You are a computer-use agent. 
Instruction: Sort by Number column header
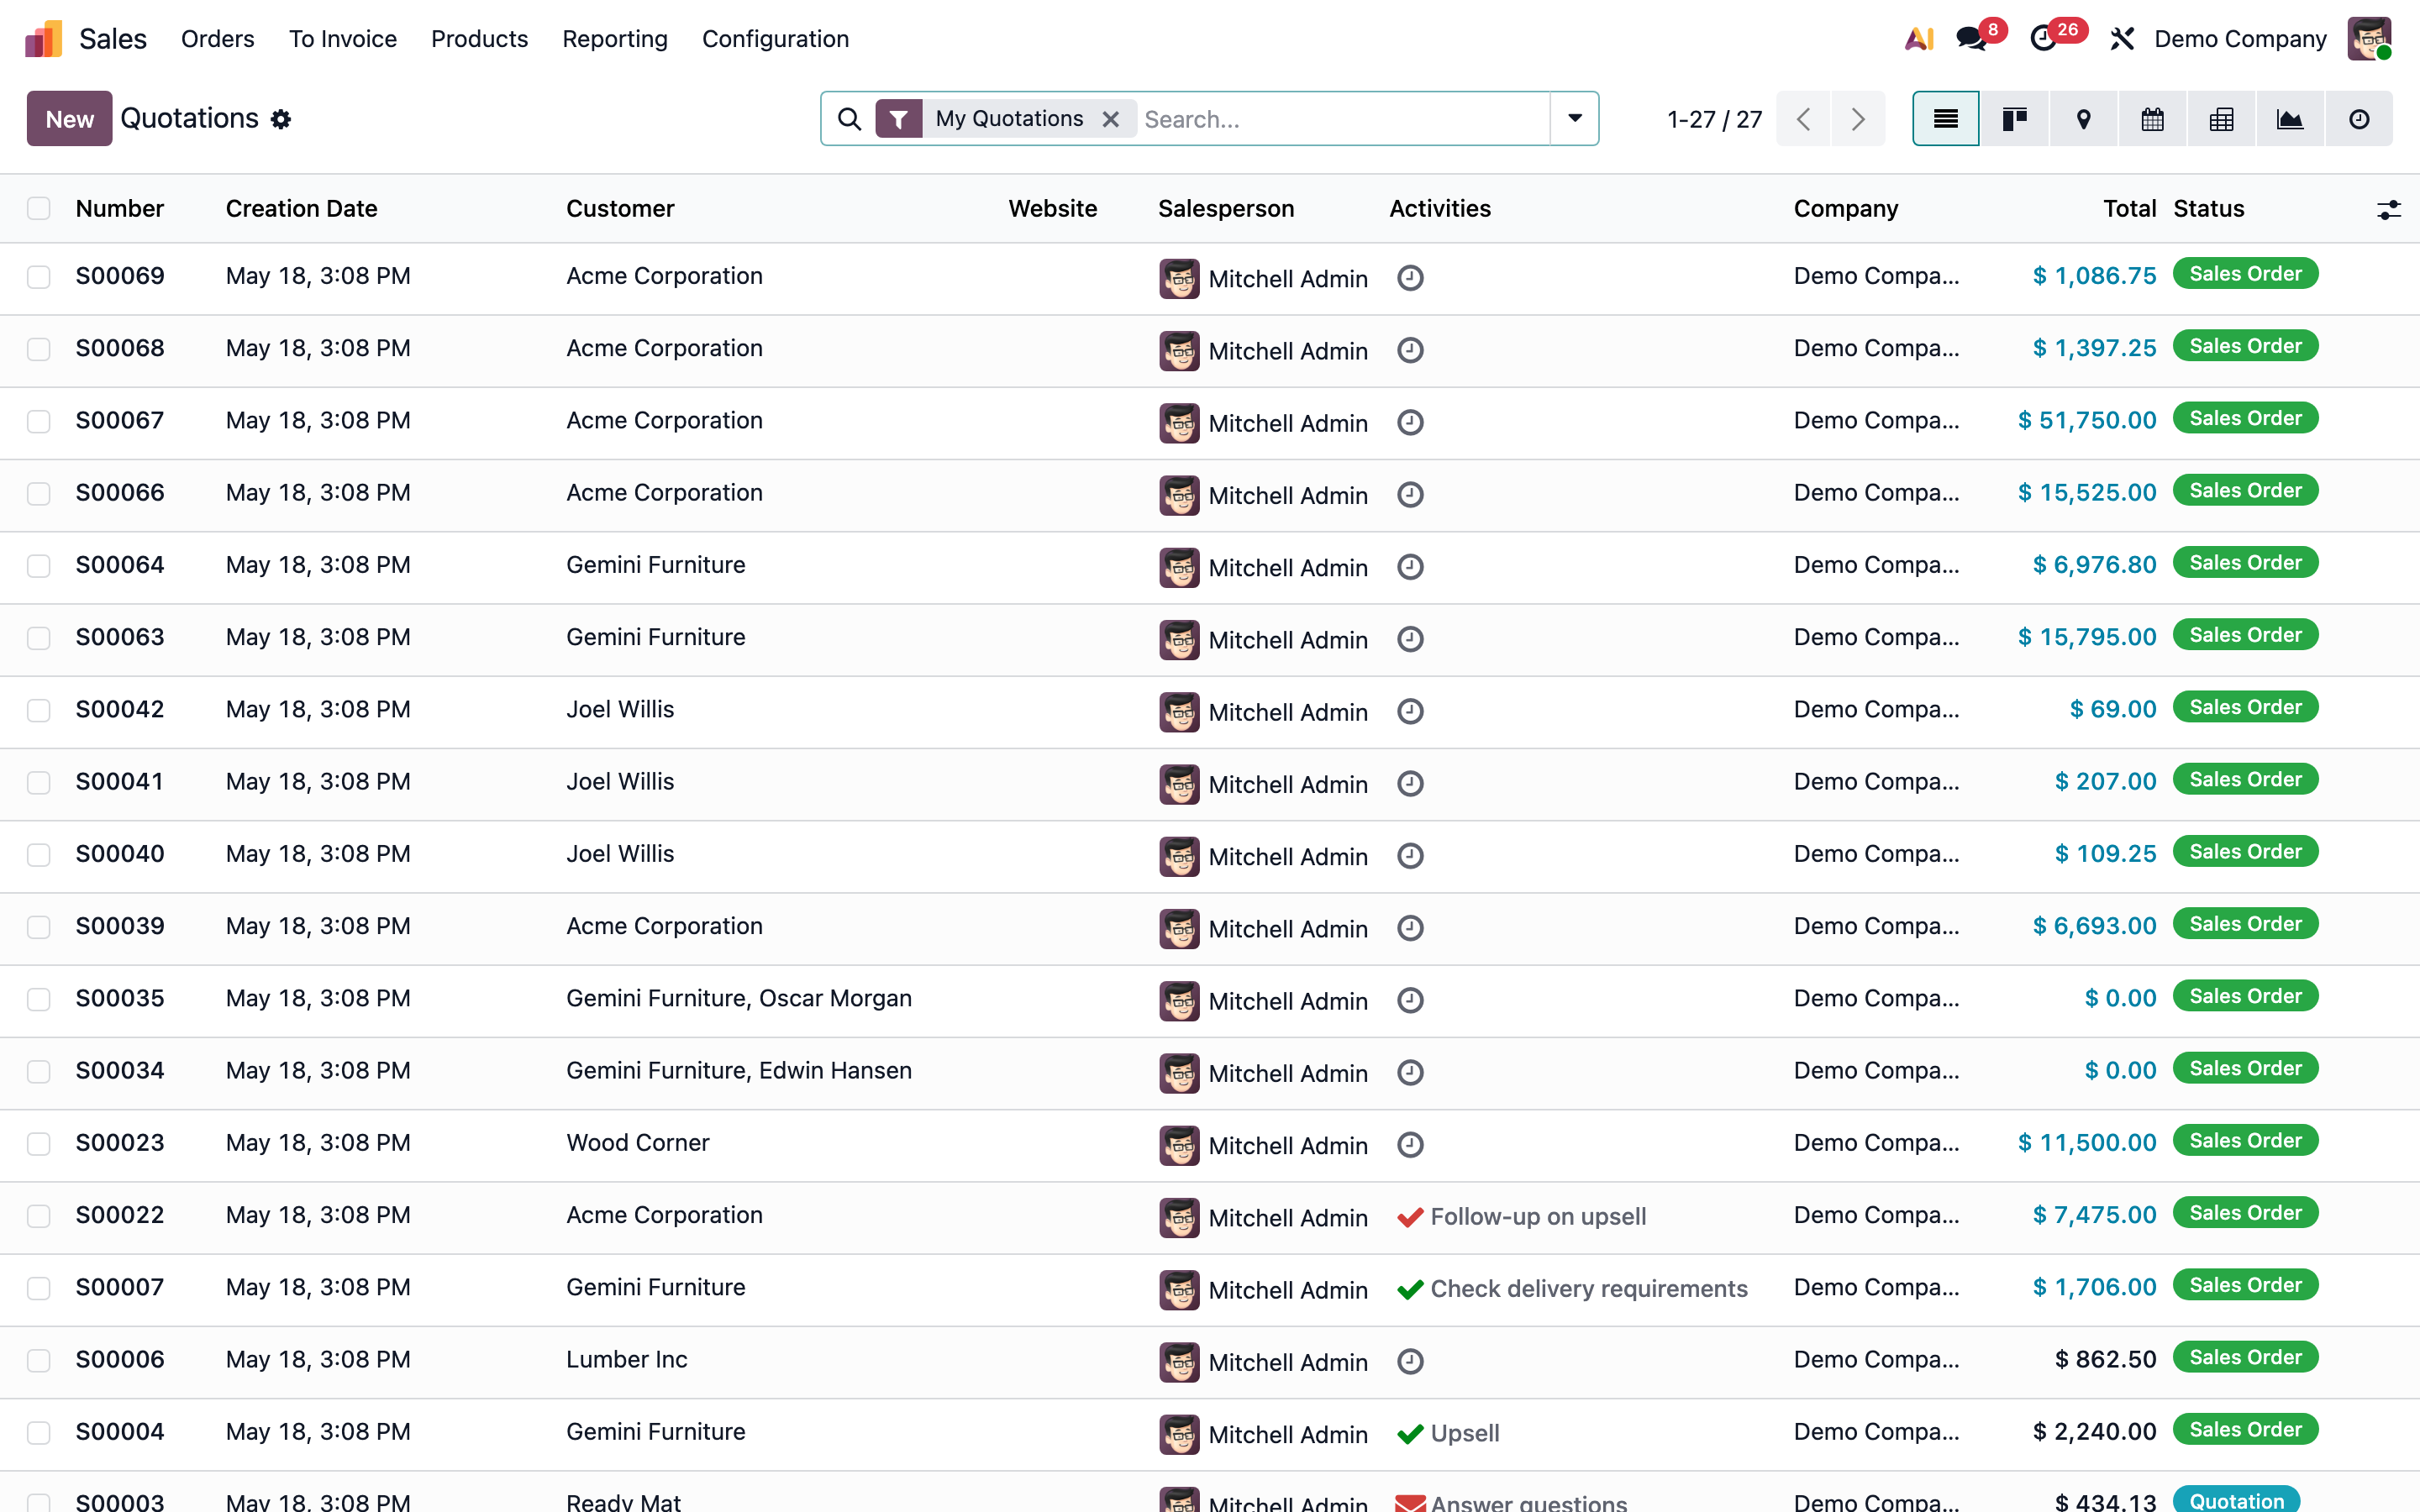click(120, 209)
